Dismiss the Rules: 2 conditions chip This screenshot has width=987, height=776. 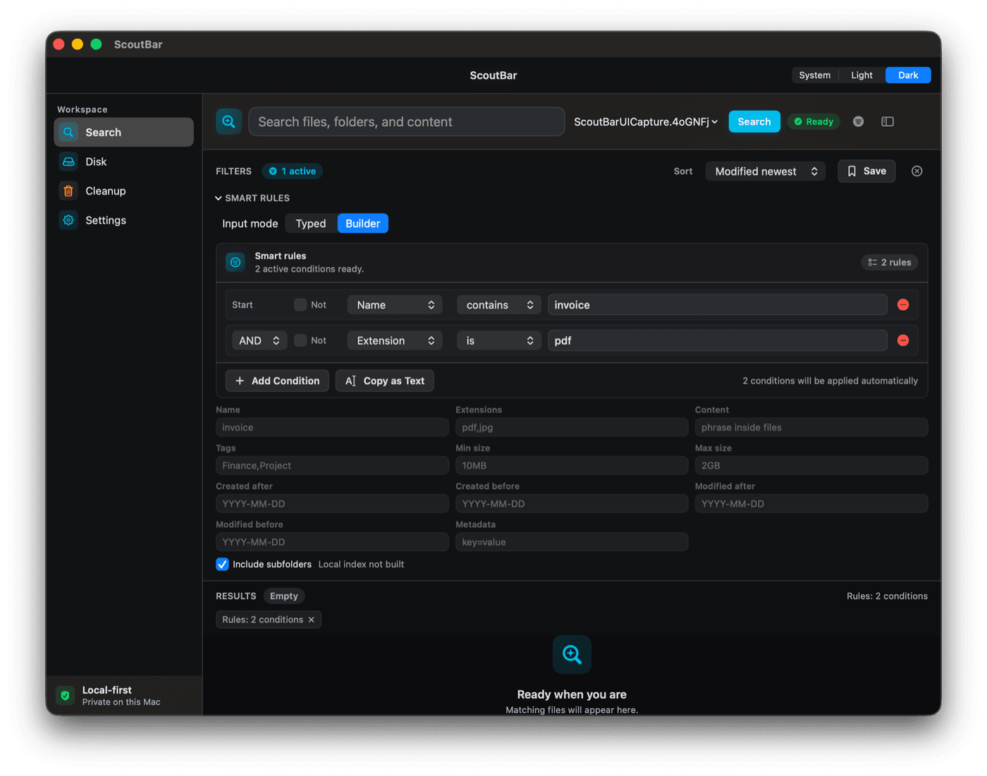(312, 620)
